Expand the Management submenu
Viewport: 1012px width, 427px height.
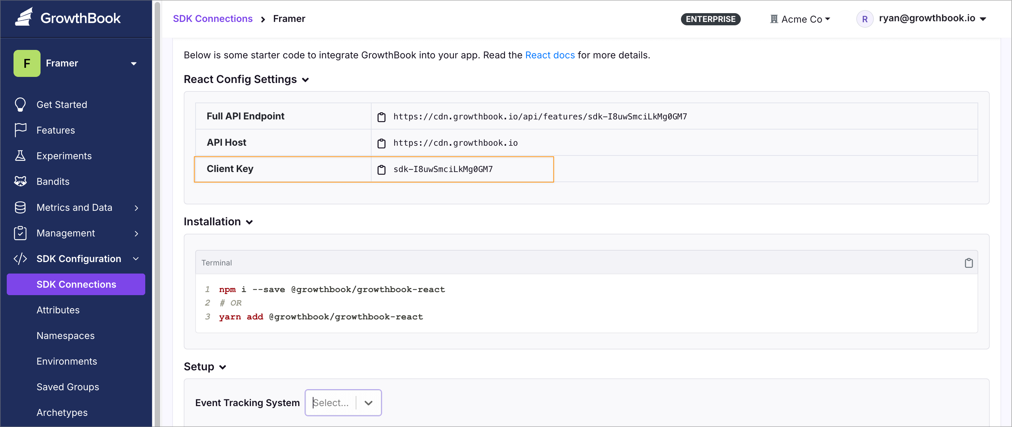[136, 233]
